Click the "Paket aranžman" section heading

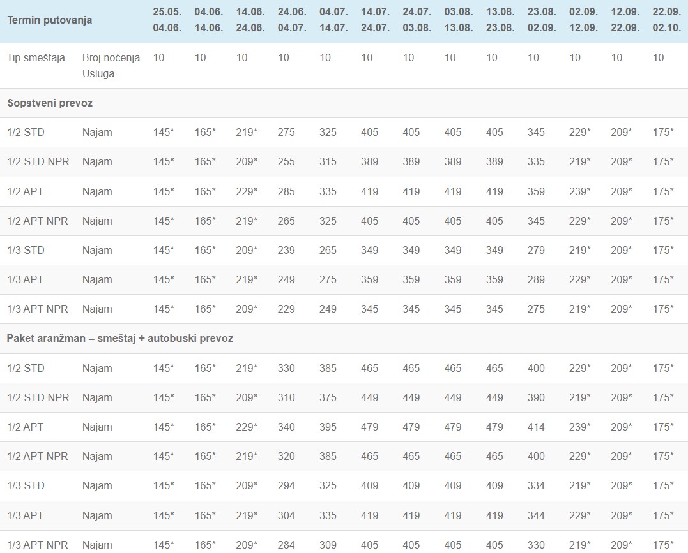[x=119, y=339]
